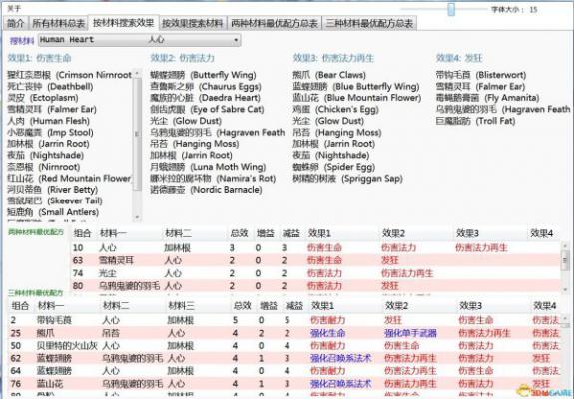The image size is (574, 399).
Task: Select Blisterwort in effect 4 list
Action: pyautogui.click(x=481, y=75)
